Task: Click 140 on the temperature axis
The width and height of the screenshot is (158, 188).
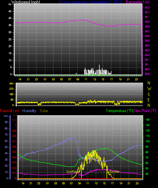Action: pyautogui.click(x=147, y=120)
